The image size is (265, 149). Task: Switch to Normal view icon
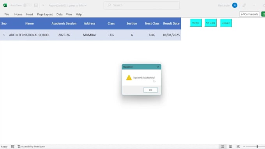coord(223,146)
